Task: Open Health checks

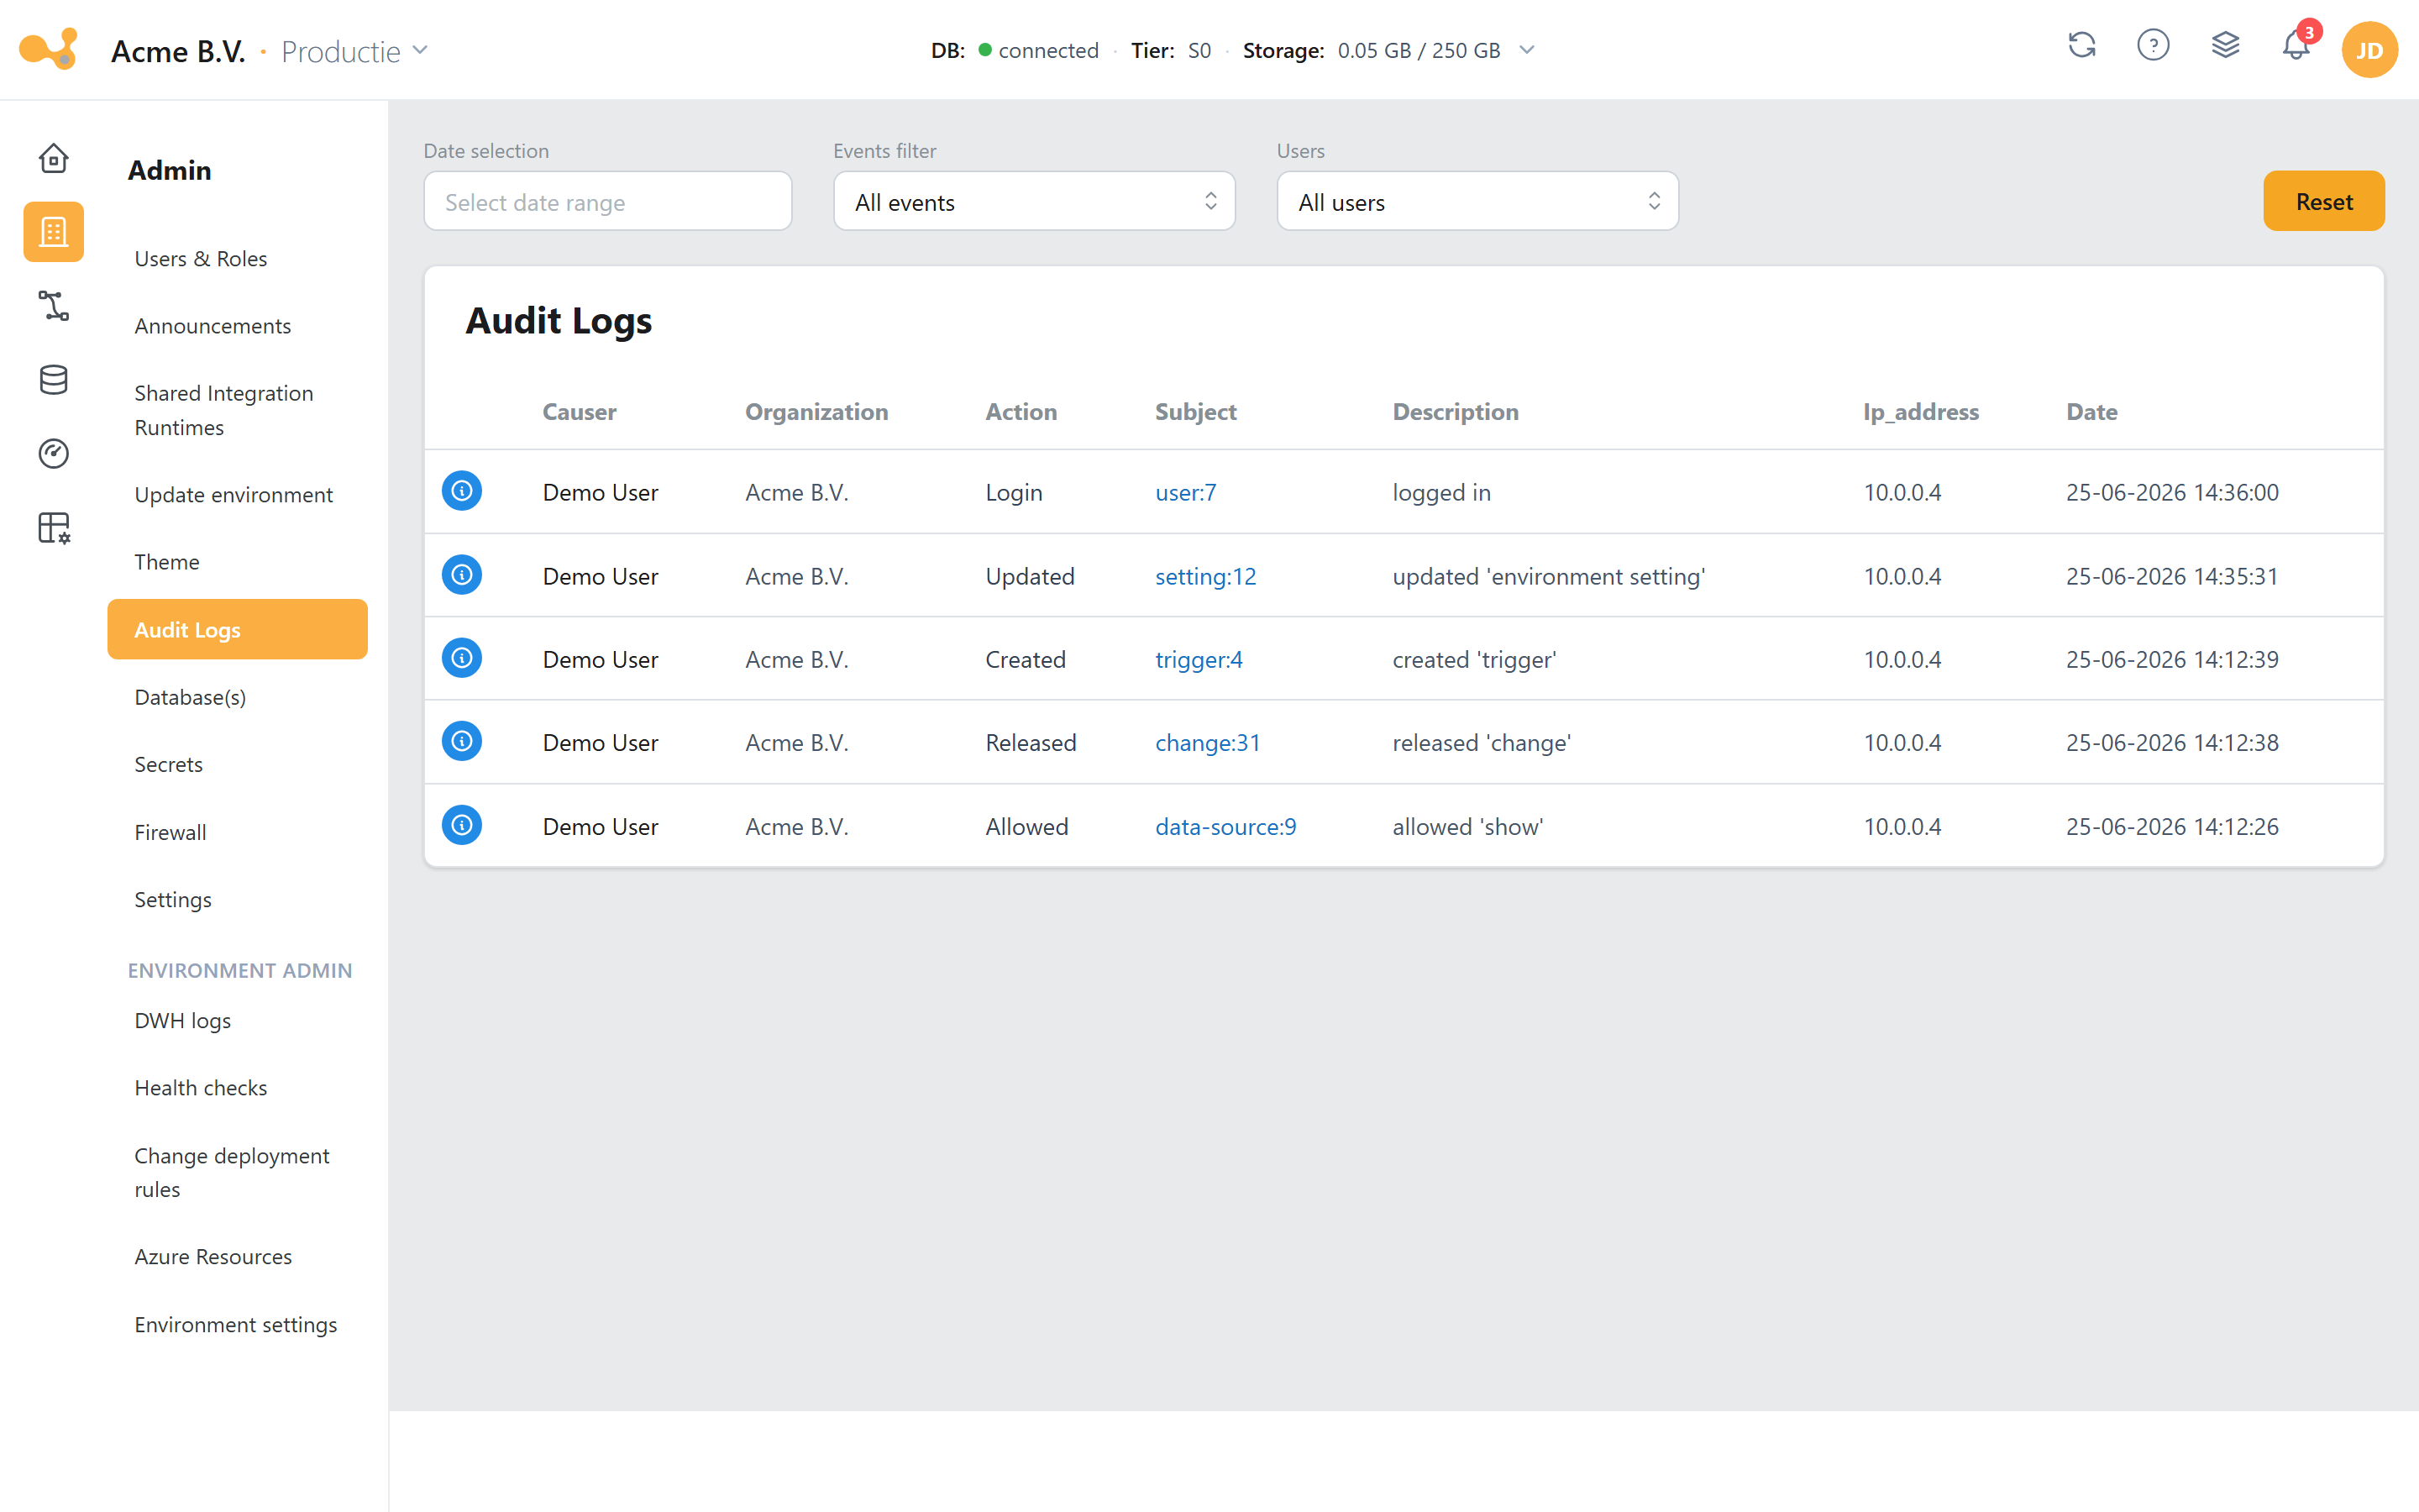Action: tap(201, 1087)
